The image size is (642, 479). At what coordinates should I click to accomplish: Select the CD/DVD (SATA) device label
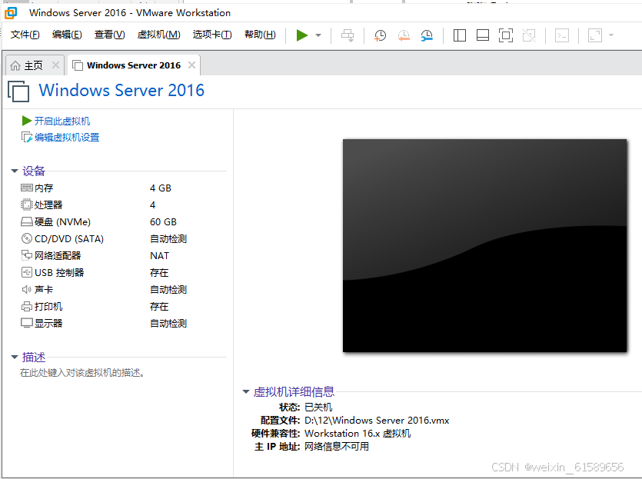[69, 238]
